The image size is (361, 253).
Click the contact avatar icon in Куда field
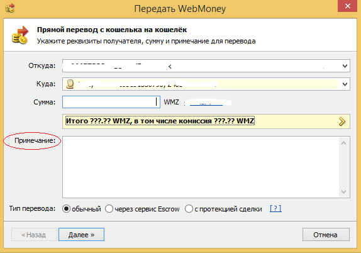tap(70, 84)
